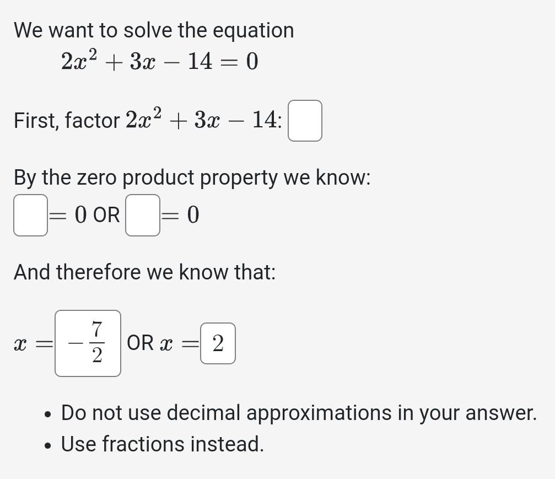Click inside the fraction answer box border

(x=87, y=342)
